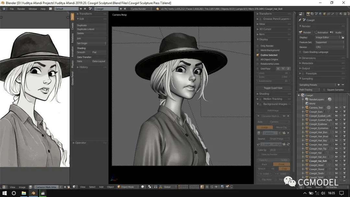This screenshot has height=197, width=350.
Task: Click the transform manipulator axes icon
Action: (x=160, y=187)
